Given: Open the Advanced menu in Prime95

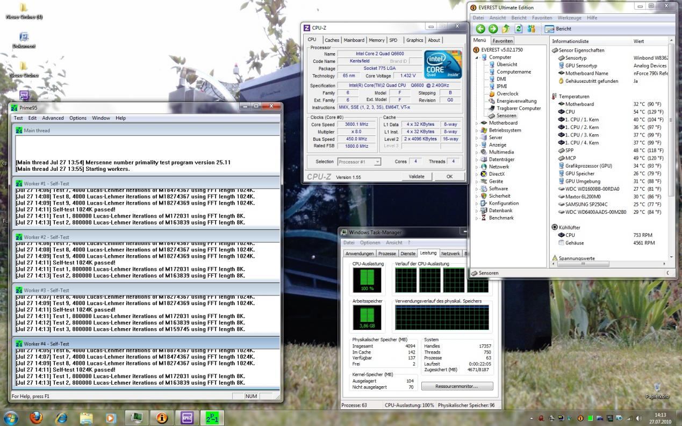Looking at the screenshot, I should pyautogui.click(x=53, y=118).
